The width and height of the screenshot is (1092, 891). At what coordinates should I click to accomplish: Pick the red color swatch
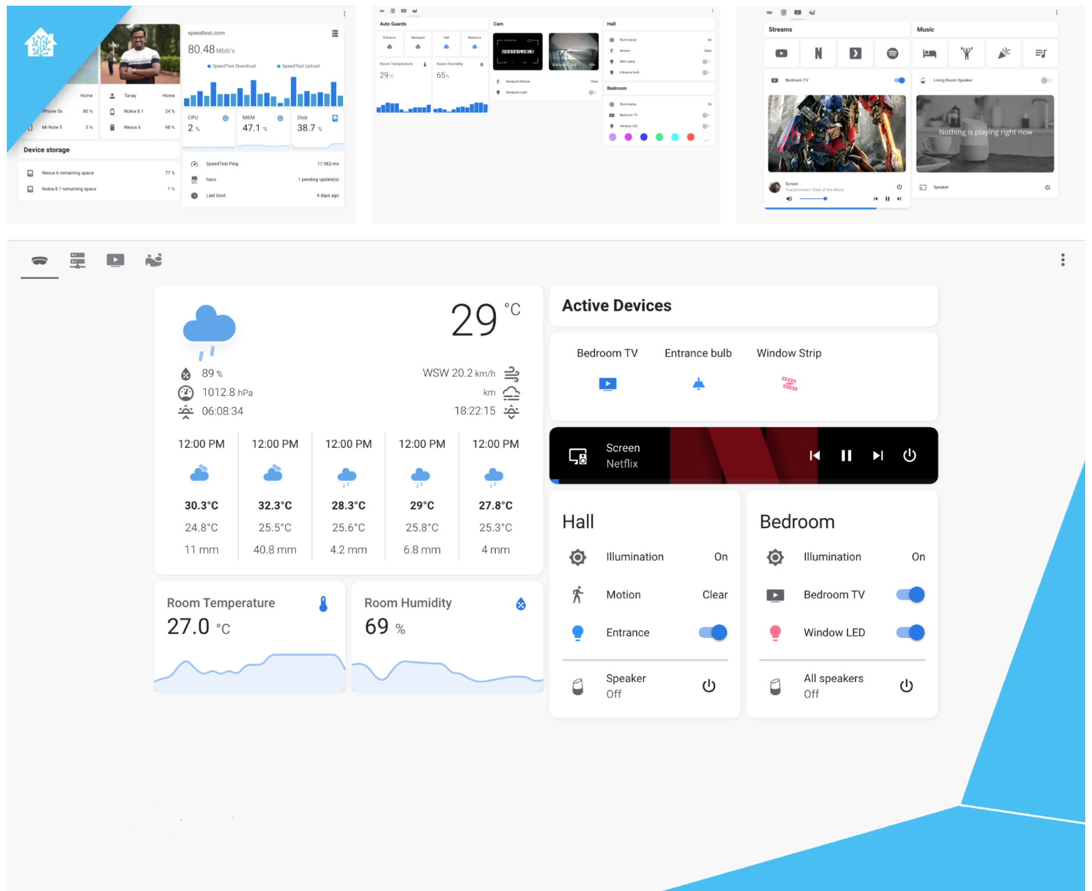tap(691, 137)
